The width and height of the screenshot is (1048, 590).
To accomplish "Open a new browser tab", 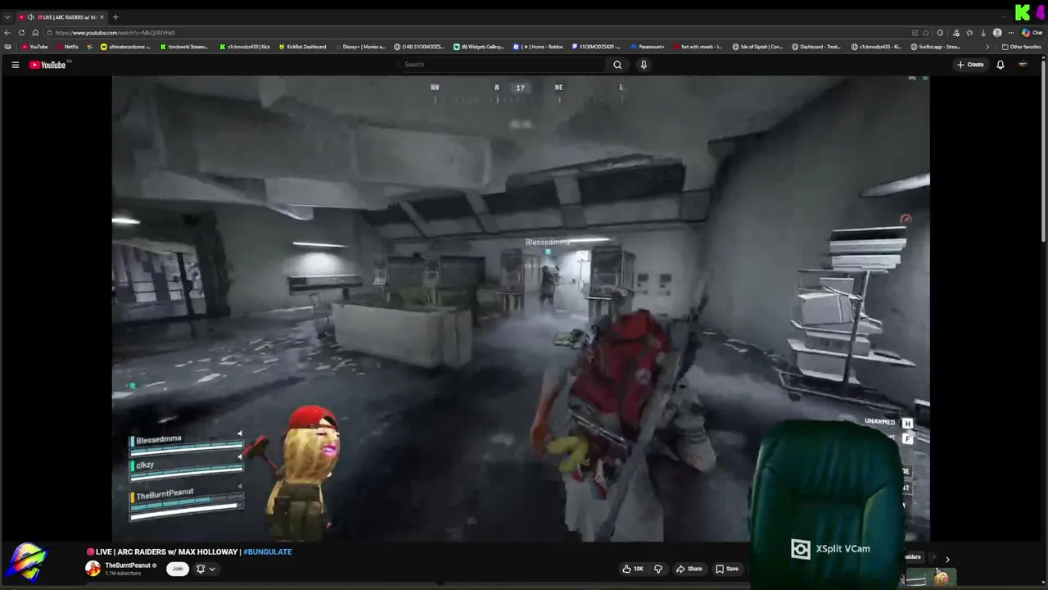I will click(x=115, y=17).
